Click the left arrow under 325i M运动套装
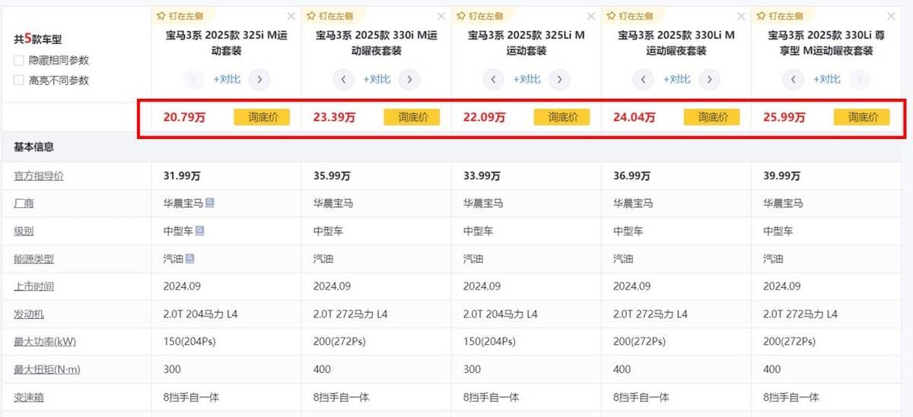 click(x=193, y=79)
